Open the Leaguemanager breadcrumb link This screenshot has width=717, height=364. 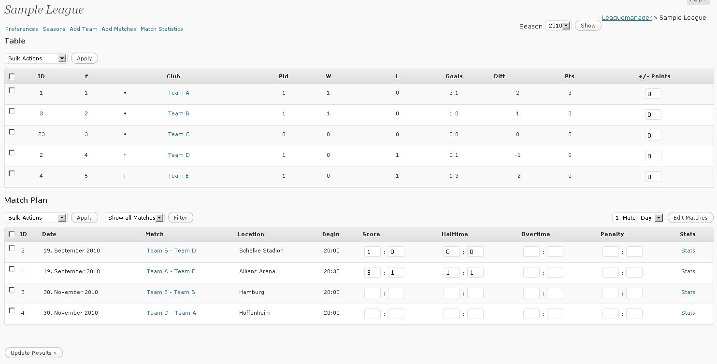click(x=627, y=18)
